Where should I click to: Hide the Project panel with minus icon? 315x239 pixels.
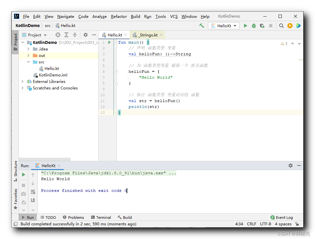(x=94, y=35)
